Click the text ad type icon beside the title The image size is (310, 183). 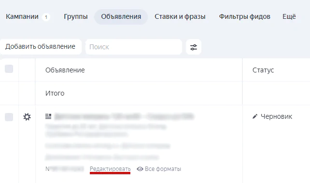(48, 116)
